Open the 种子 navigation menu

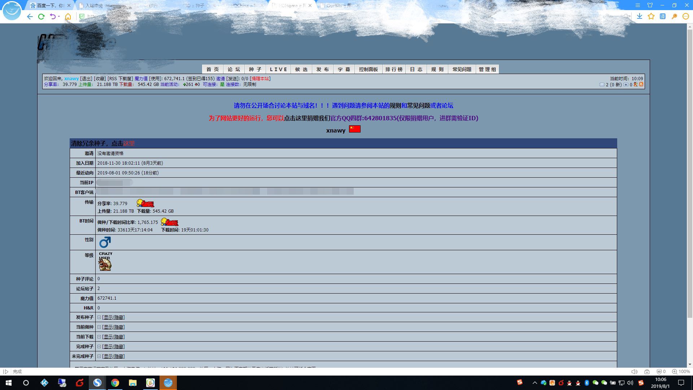click(x=255, y=69)
